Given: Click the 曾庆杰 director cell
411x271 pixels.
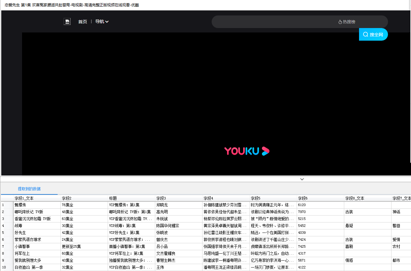Looking at the screenshot, I should [179, 239].
